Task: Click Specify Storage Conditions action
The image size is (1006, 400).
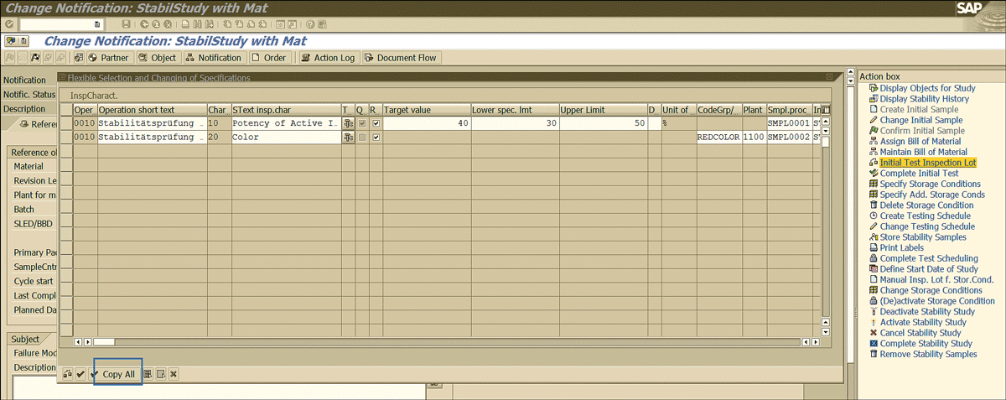Action: (930, 184)
